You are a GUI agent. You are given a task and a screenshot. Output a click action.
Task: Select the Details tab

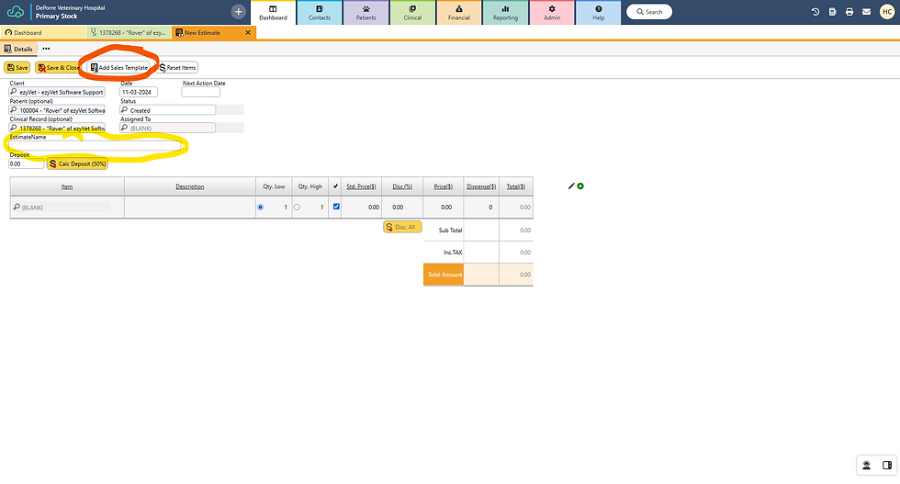(18, 49)
